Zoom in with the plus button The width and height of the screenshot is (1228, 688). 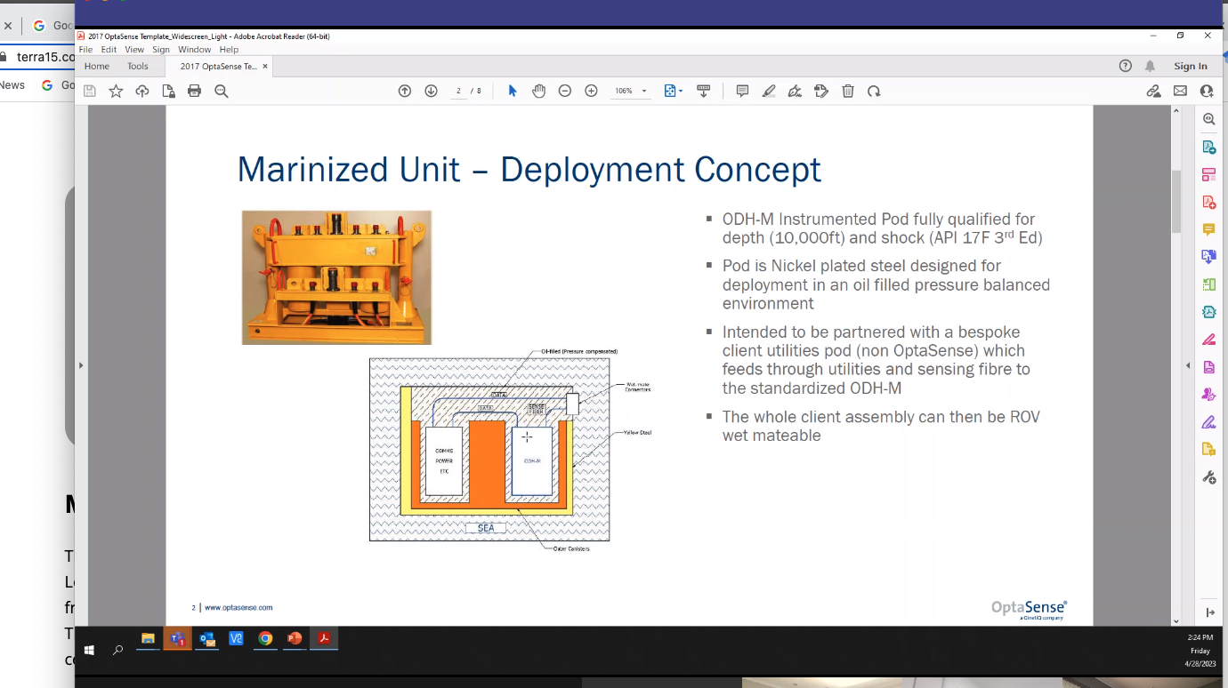pos(591,91)
